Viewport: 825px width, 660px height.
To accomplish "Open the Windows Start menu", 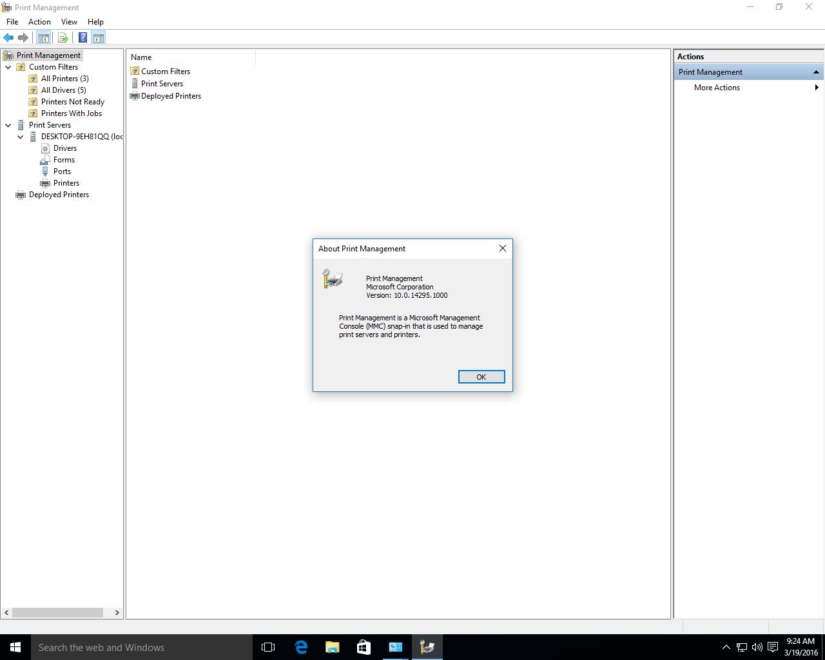I will click(15, 647).
